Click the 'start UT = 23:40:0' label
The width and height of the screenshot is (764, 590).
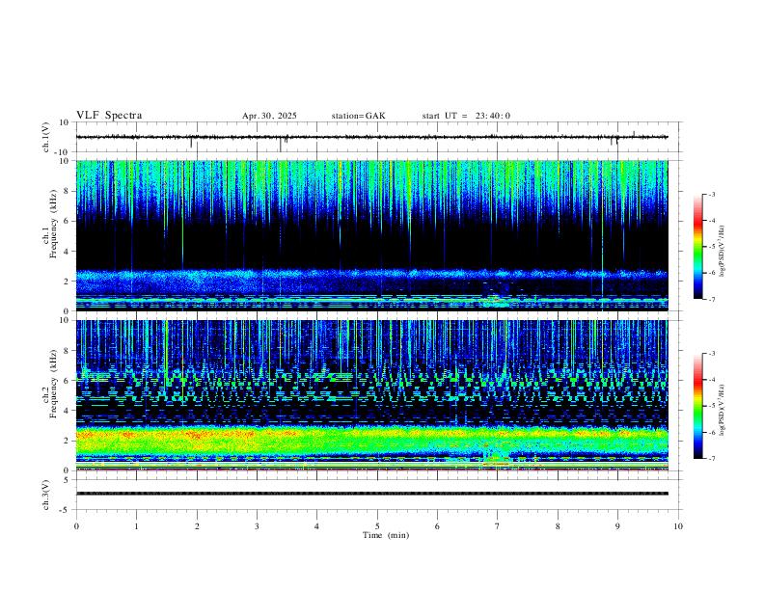pyautogui.click(x=466, y=116)
